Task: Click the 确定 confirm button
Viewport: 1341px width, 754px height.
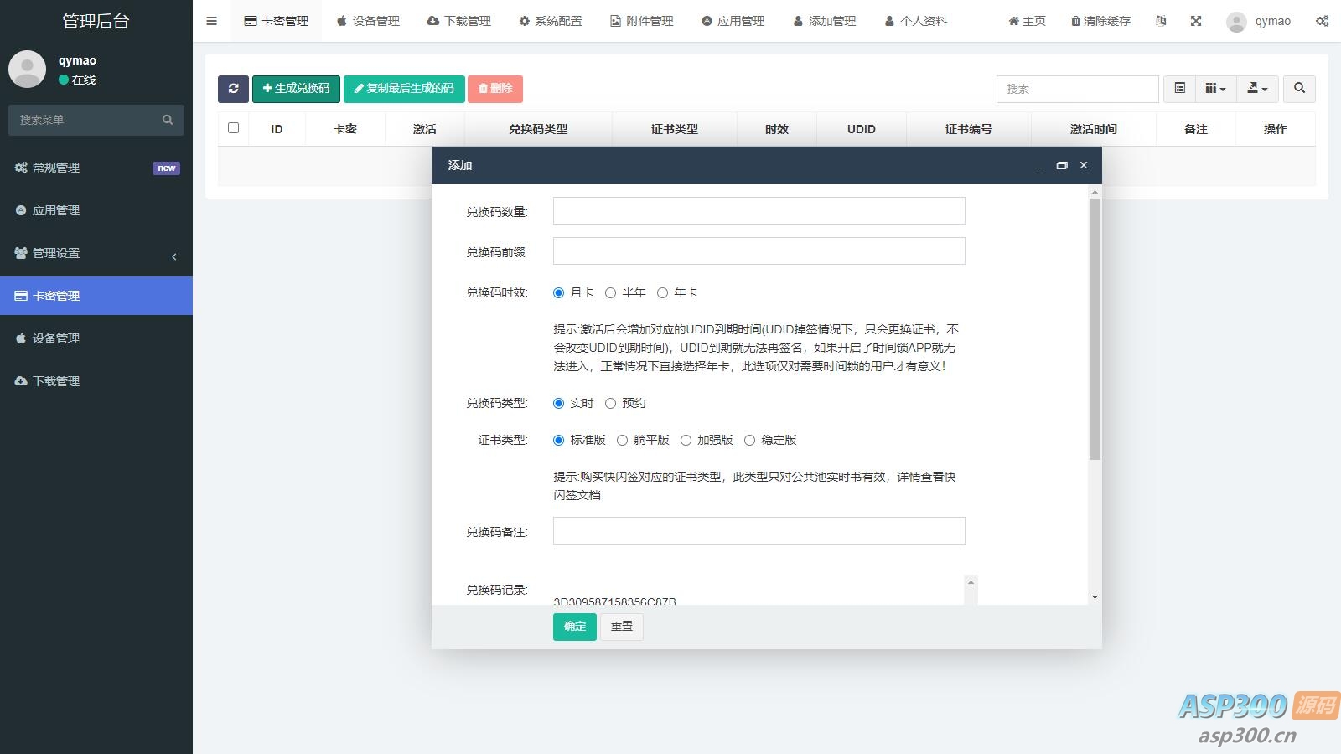Action: [574, 627]
